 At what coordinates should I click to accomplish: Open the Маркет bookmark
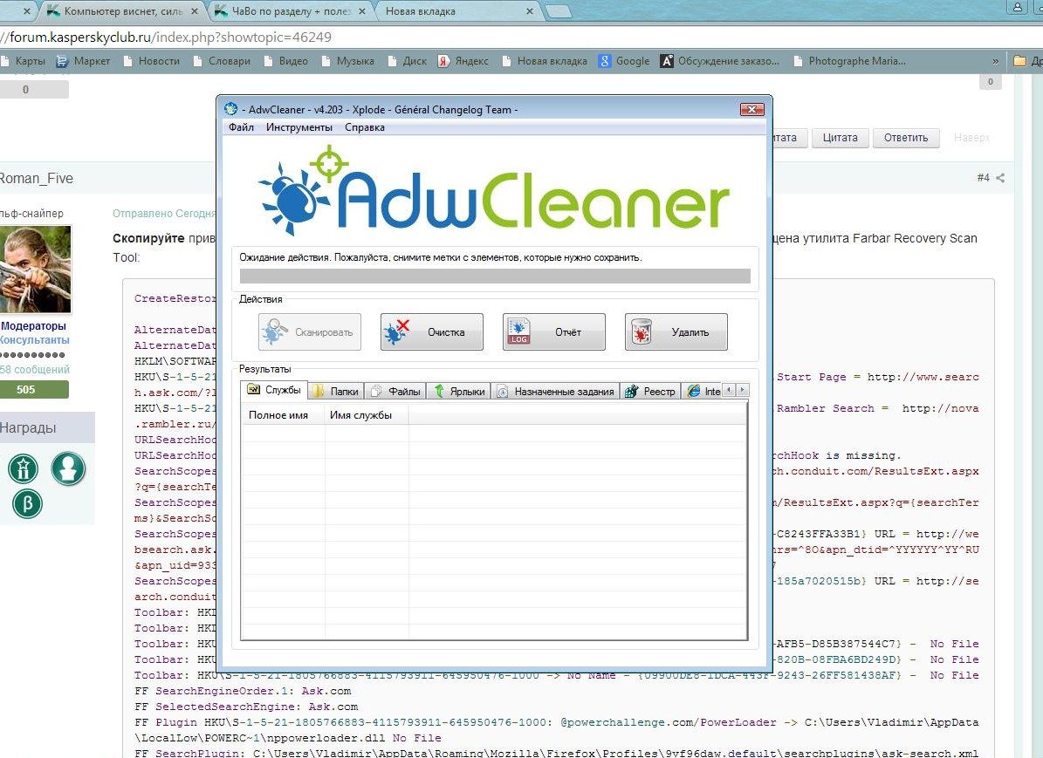[x=84, y=61]
